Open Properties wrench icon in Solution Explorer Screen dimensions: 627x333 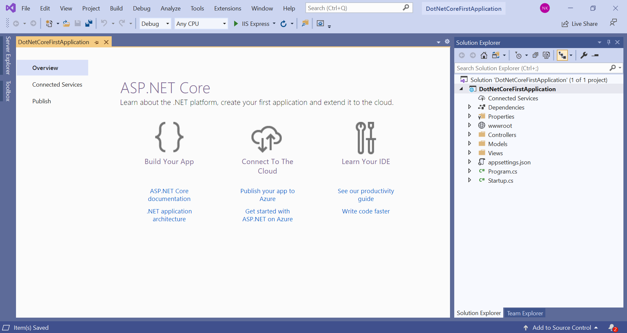pos(584,55)
